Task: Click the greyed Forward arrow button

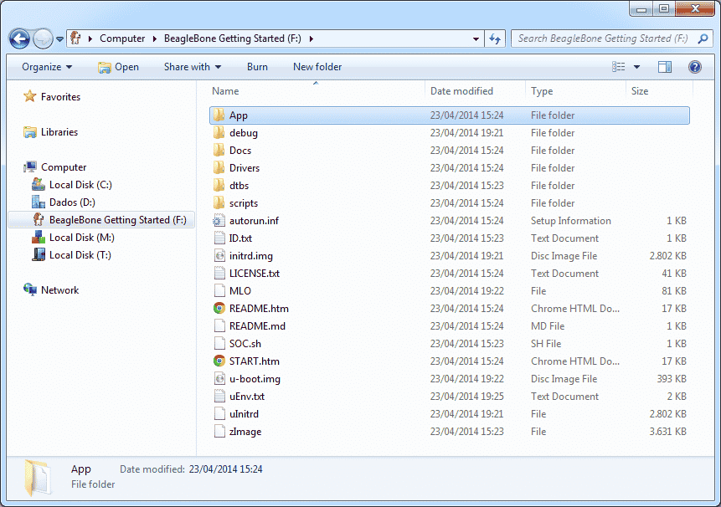Action: 44,39
